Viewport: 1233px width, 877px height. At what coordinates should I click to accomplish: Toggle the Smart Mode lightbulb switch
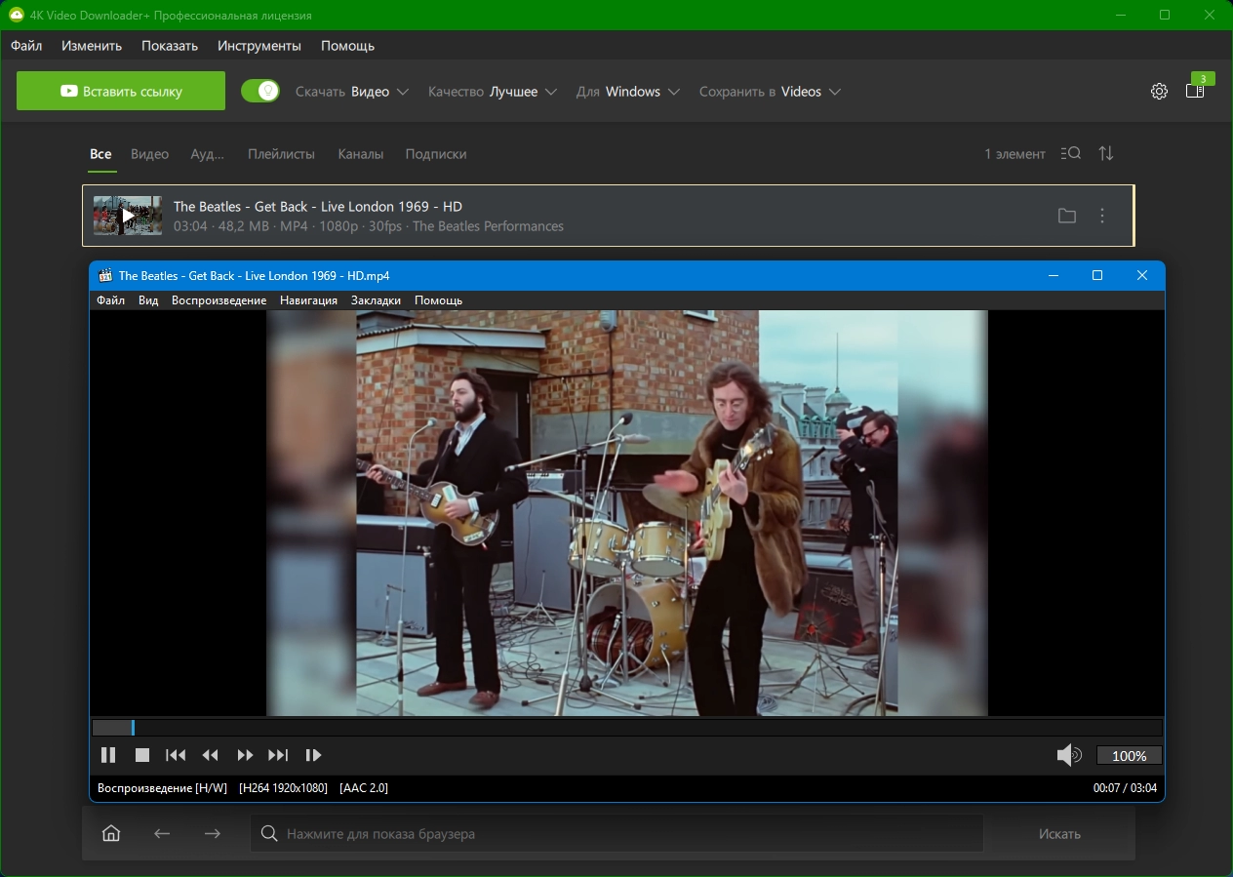pyautogui.click(x=260, y=91)
